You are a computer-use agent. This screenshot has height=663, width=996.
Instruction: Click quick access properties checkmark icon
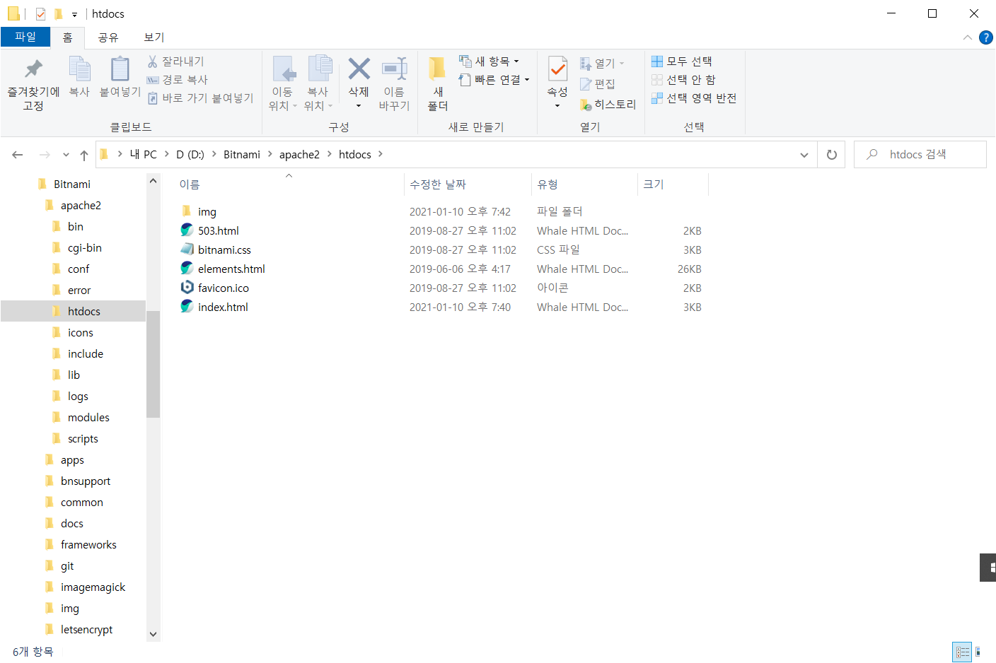(40, 14)
